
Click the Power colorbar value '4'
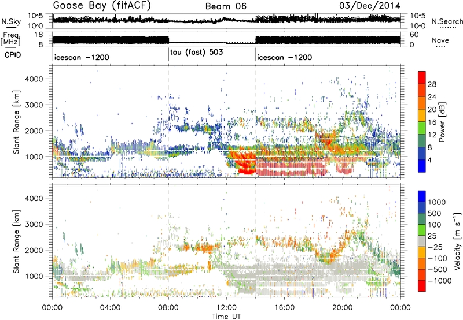point(430,160)
